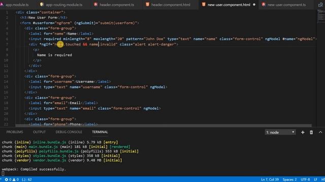Maximize the panel with the up chevron
The width and height of the screenshot is (325, 182).
(320, 132)
